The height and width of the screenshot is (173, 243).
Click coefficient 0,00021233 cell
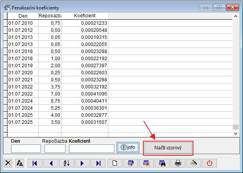[x=85, y=23]
